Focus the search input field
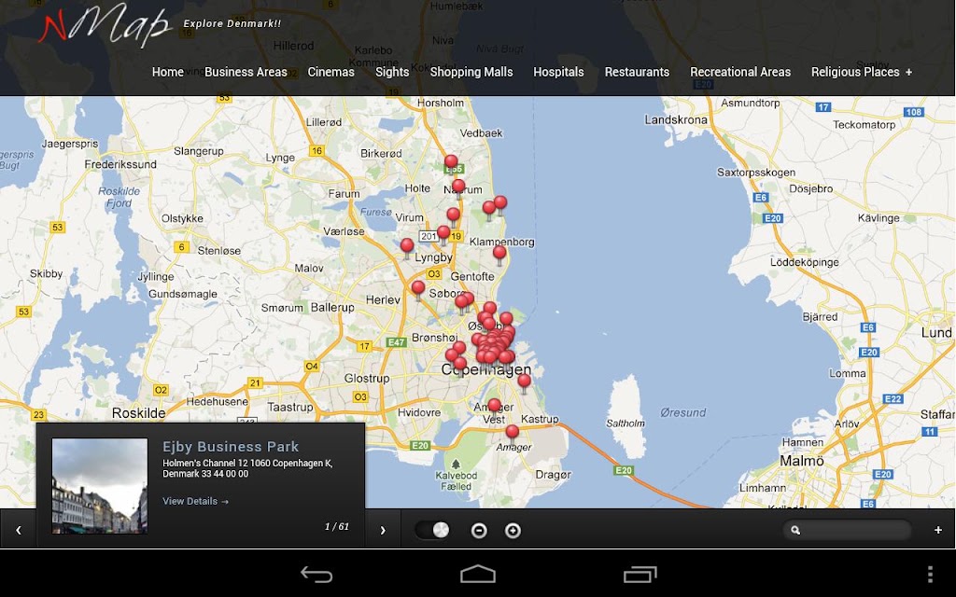This screenshot has height=597, width=956. click(x=847, y=530)
